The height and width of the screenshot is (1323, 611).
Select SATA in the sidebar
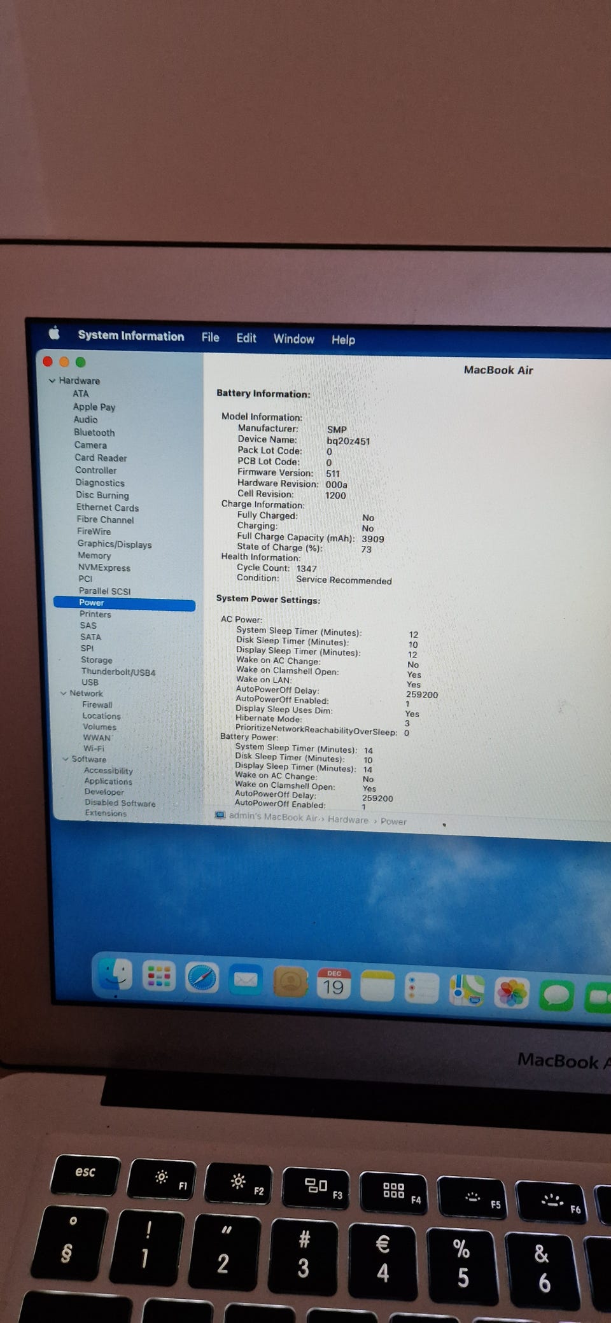pyautogui.click(x=90, y=637)
